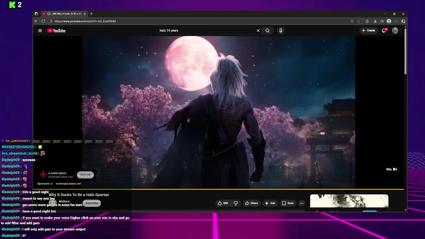Image resolution: width=425 pixels, height=239 pixels.
Task: Open a new browser tab
Action: [x=91, y=14]
